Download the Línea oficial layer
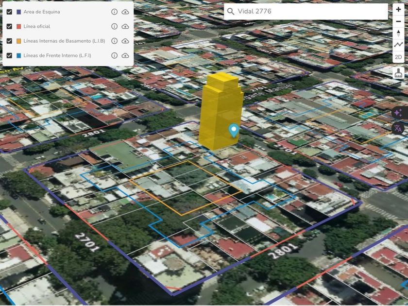The height and width of the screenshot is (306, 408). click(125, 26)
